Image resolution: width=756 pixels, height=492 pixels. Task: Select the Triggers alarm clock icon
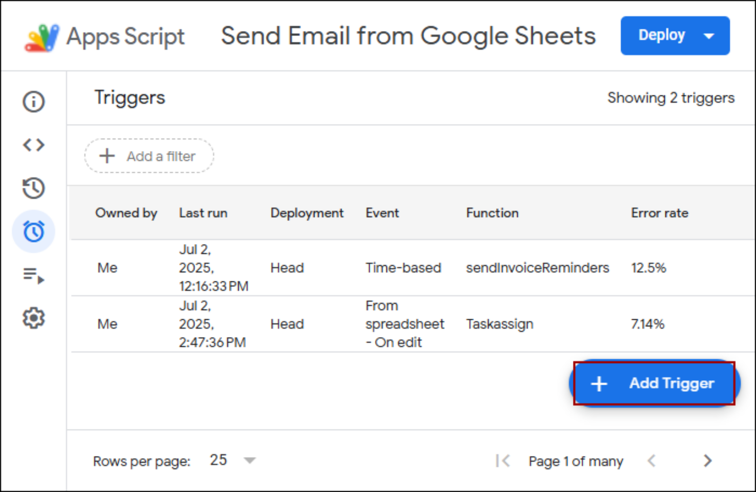click(33, 231)
